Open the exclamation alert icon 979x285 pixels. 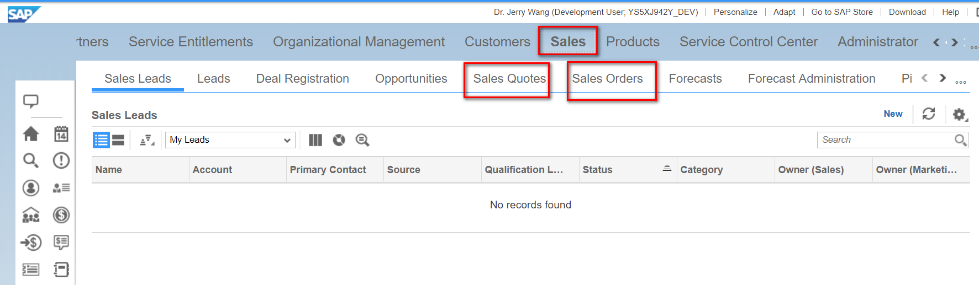tap(61, 160)
